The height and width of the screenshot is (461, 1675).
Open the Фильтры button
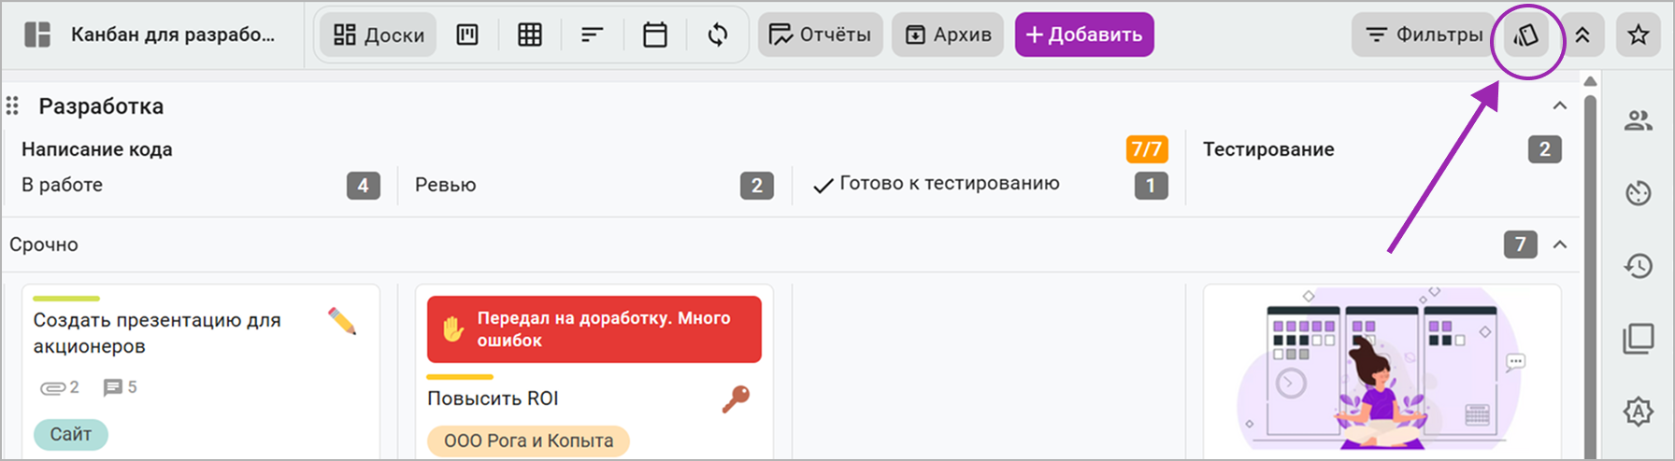pos(1424,35)
